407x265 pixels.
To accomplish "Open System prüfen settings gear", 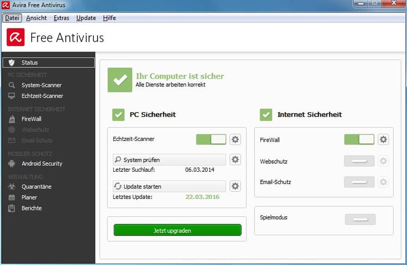I will coord(235,160).
